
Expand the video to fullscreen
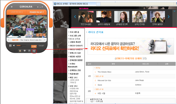click(41, 35)
